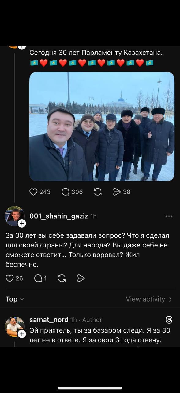
Task: Repost the parliament anniversary post
Action: tap(98, 192)
